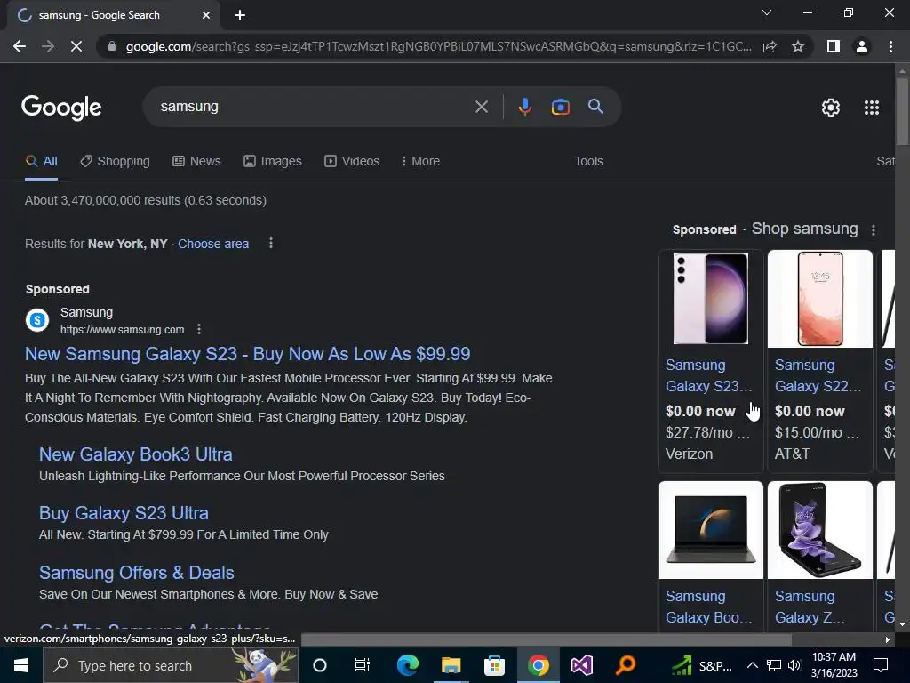
Task: Click the blue magnifier search button
Action: coord(595,107)
